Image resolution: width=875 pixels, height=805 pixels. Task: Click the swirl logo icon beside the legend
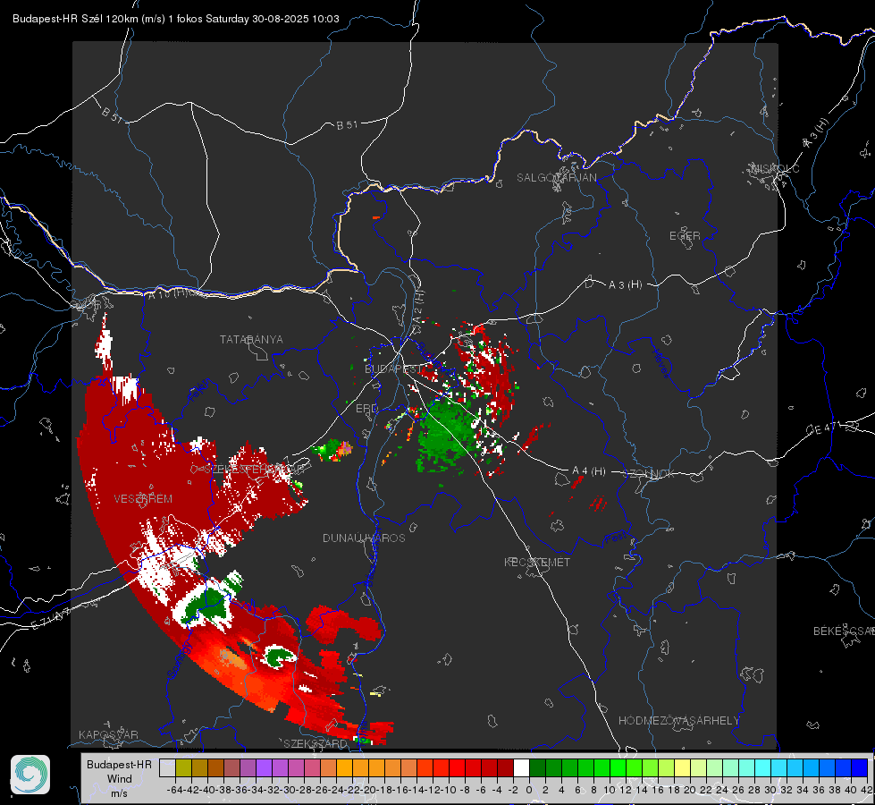point(30,775)
